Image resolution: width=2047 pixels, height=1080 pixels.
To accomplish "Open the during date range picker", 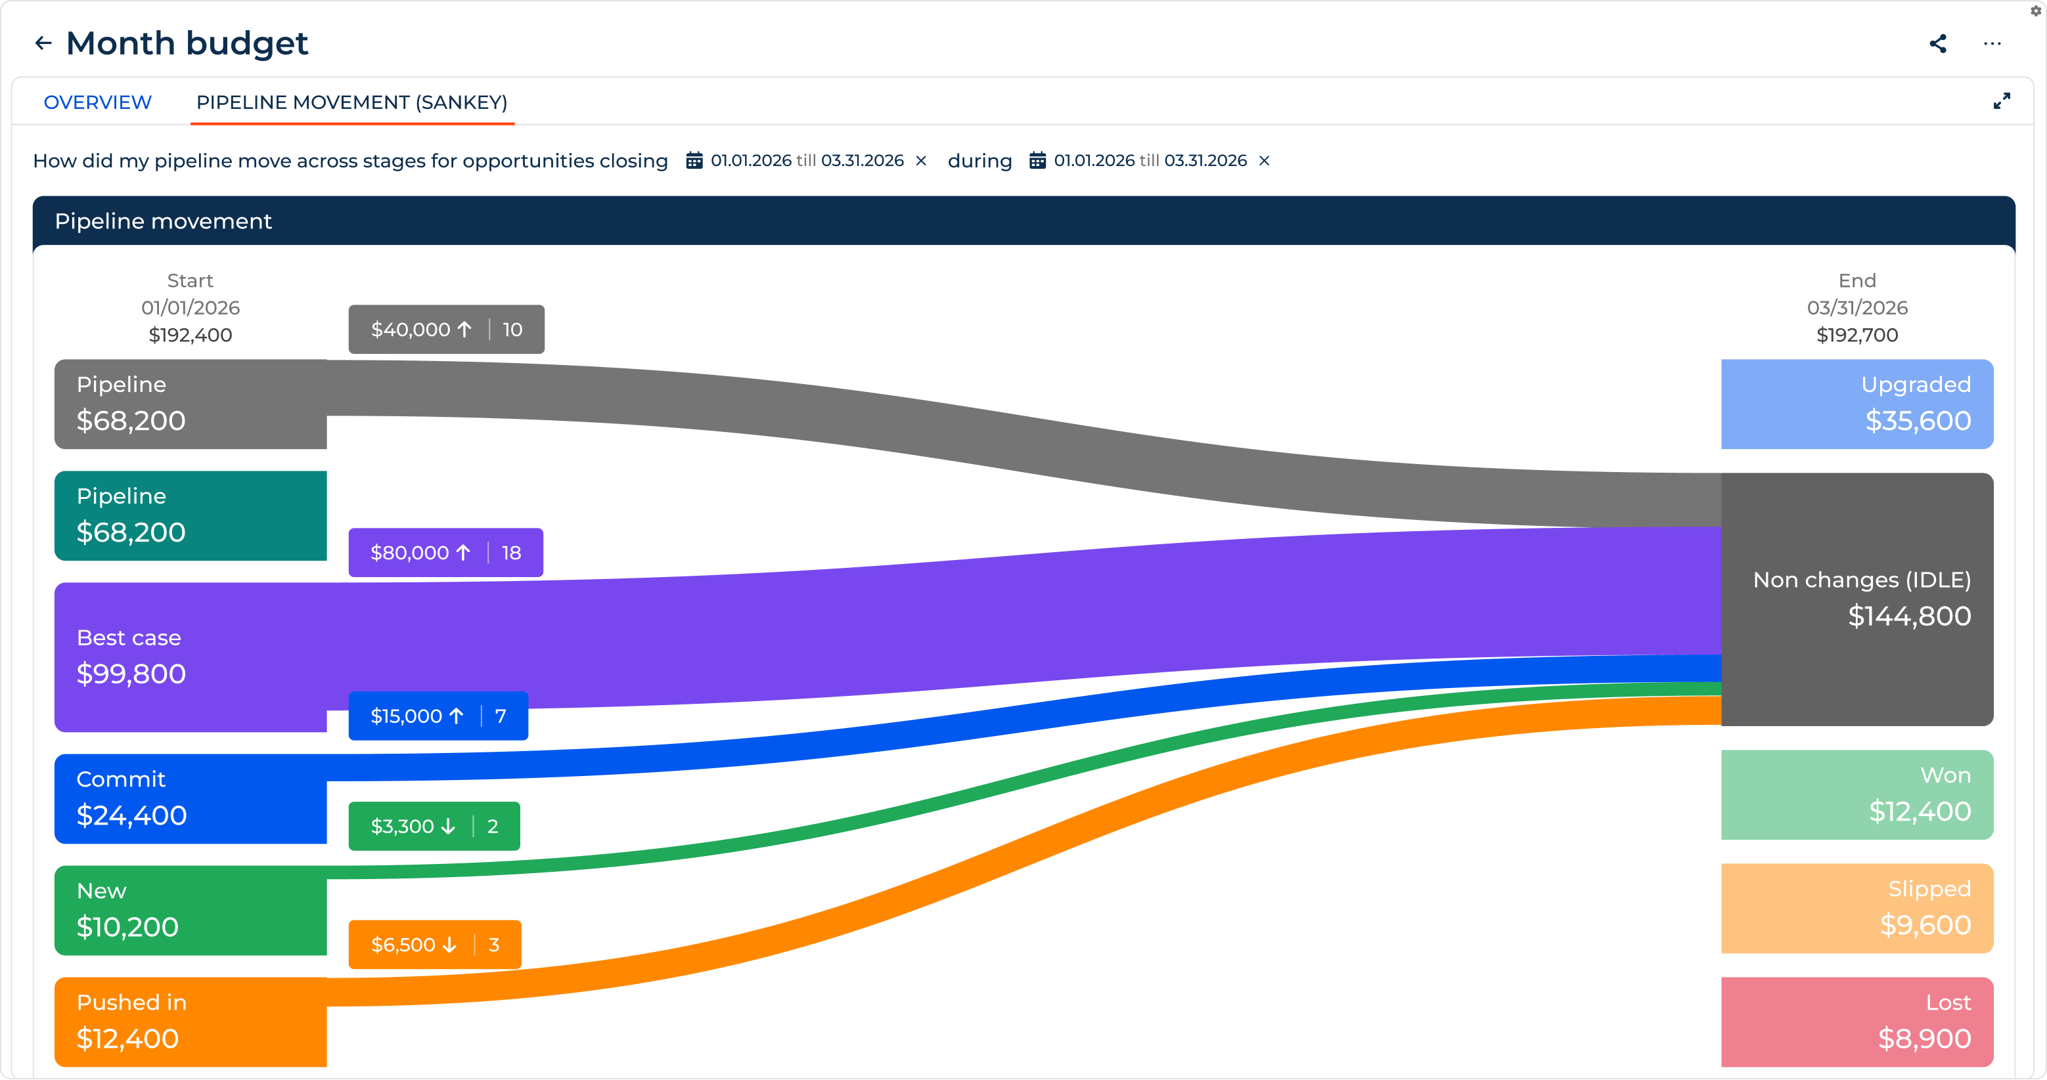I will point(1150,160).
